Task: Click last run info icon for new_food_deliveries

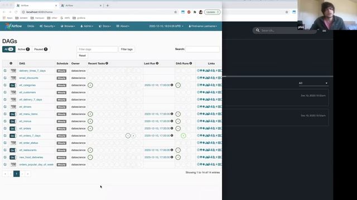Action: pos(172,157)
